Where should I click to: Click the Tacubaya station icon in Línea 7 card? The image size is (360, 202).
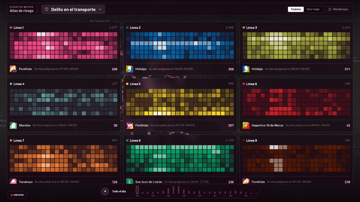(x=13, y=181)
